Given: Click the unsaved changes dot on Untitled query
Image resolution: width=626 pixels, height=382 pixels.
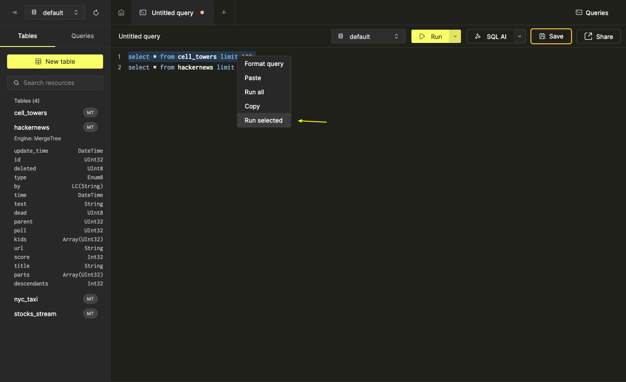Looking at the screenshot, I should click(x=202, y=12).
